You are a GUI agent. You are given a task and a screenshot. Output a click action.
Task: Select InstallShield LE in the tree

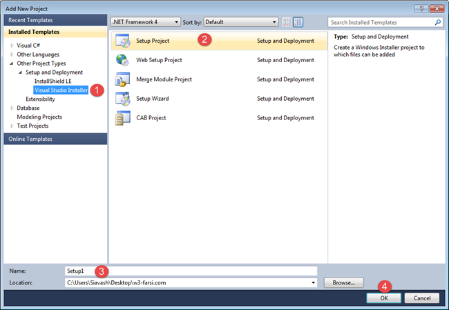point(53,81)
